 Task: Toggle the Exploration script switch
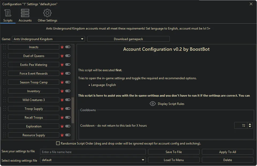click(68, 126)
